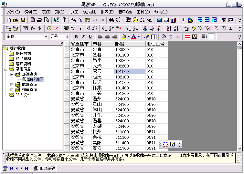Click the Paste clipboard icon
244x174 pixels.
click(88, 20)
